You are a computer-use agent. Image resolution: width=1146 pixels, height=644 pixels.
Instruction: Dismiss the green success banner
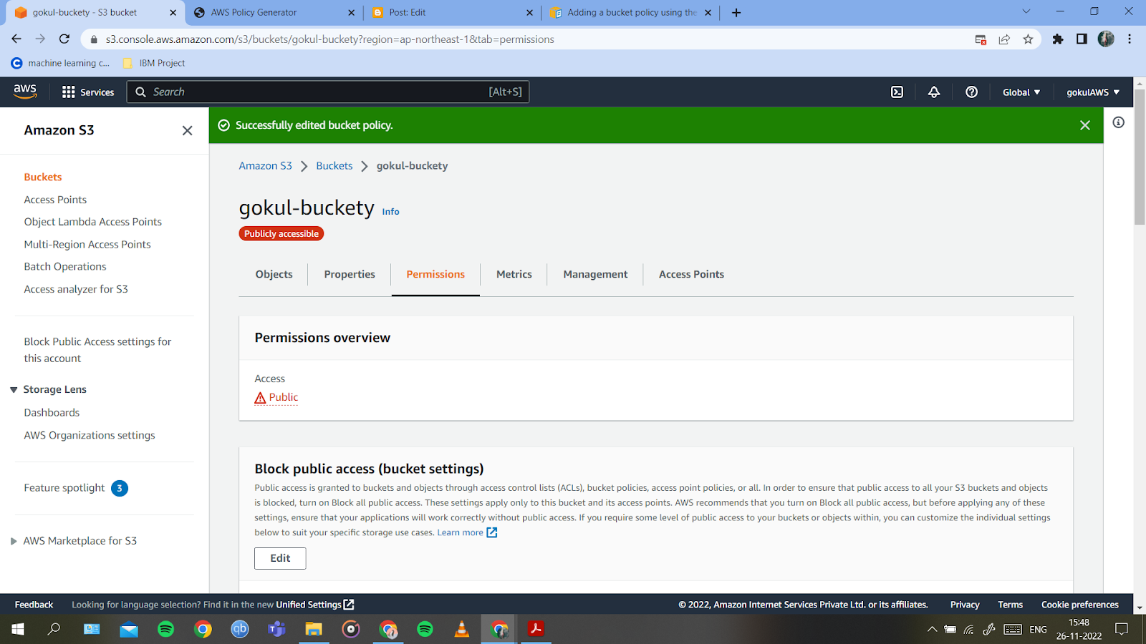pyautogui.click(x=1085, y=125)
